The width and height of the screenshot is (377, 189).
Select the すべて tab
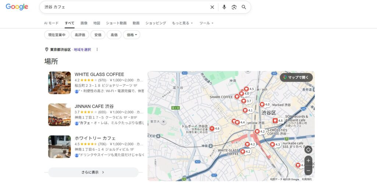70,23
